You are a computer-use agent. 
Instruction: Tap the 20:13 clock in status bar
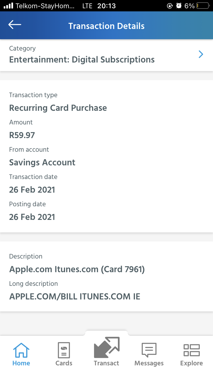(106, 6)
